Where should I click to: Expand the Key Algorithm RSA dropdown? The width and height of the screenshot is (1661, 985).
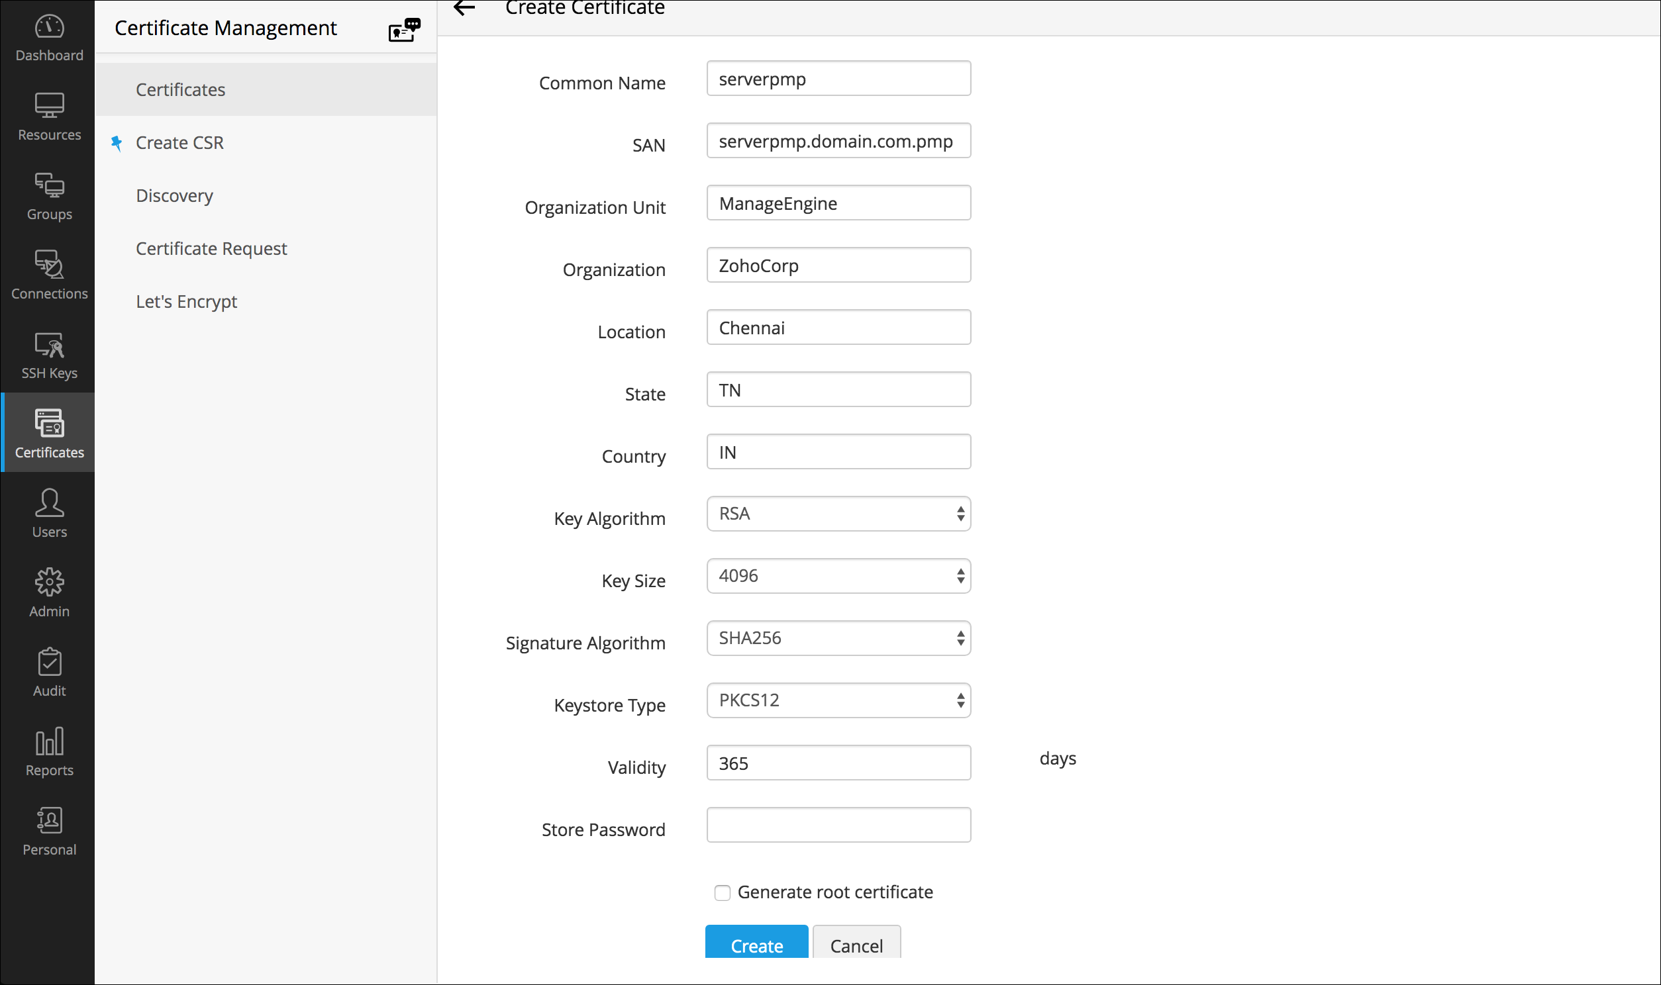point(838,514)
